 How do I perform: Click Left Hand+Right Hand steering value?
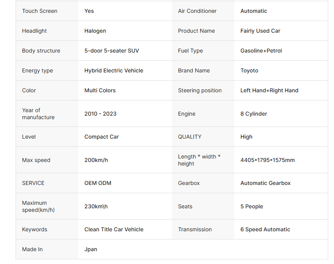point(269,90)
